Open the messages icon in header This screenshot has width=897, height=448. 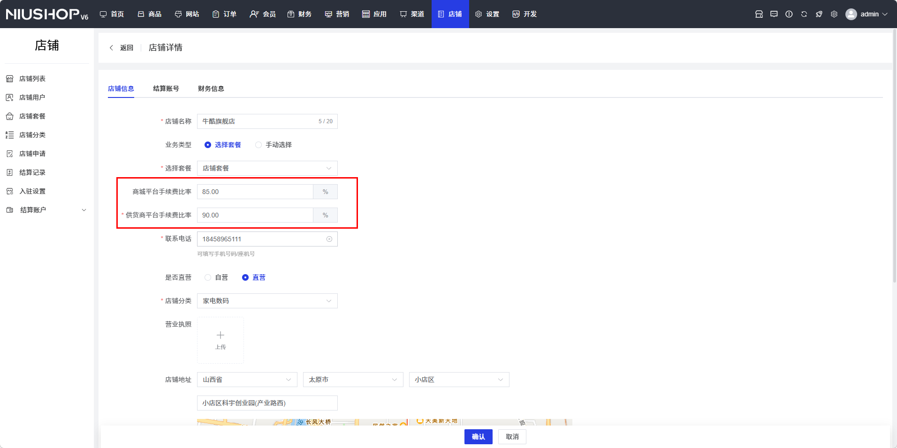click(x=774, y=14)
